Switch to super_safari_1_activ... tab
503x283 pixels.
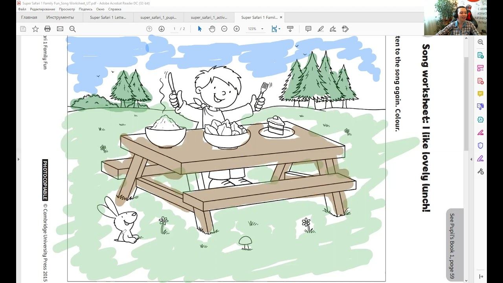209,17
